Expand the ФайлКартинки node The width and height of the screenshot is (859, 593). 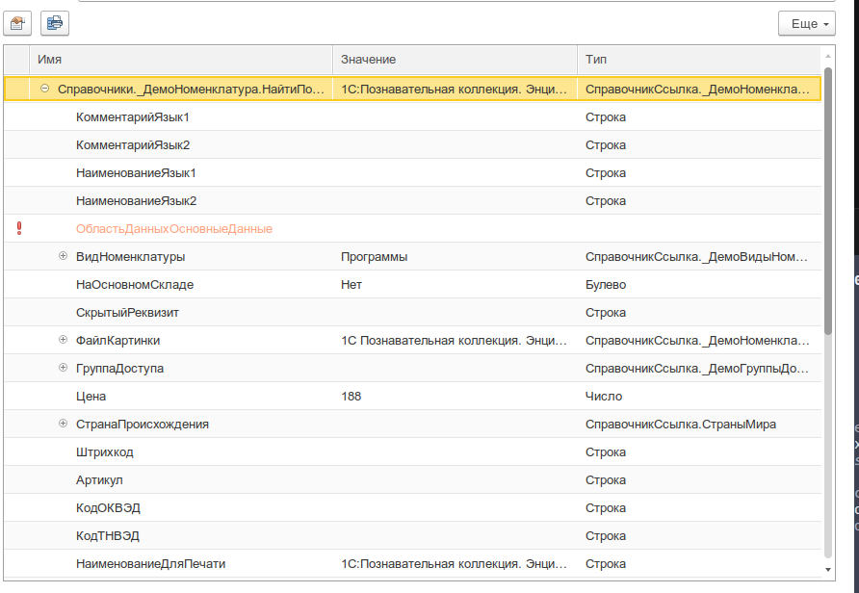[63, 340]
